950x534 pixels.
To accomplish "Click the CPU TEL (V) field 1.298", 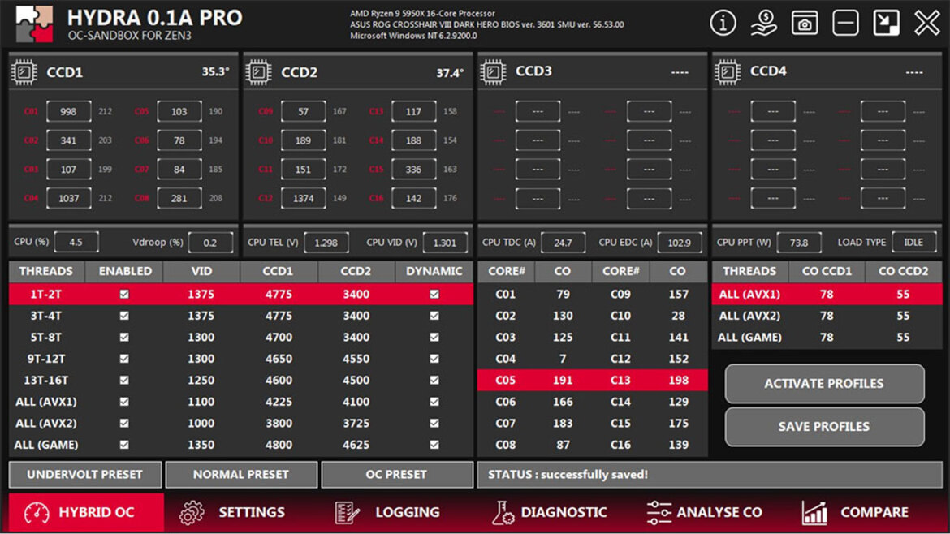I will pos(326,243).
